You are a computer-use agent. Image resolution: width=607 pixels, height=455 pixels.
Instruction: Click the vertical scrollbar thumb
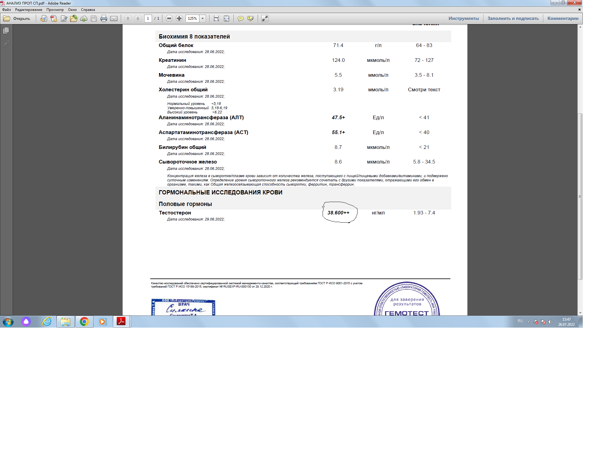pos(580,196)
